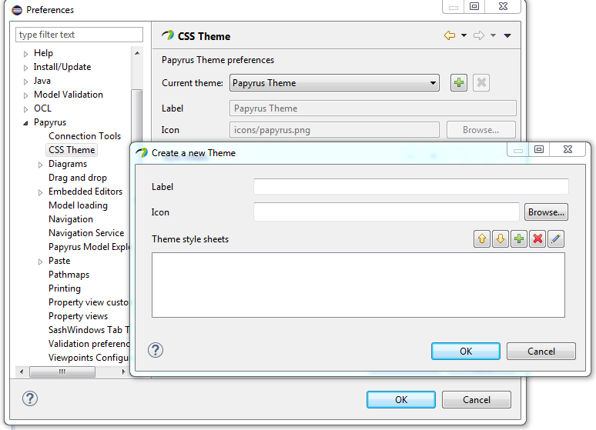This screenshot has width=596, height=430.
Task: Click the Papyrus Theme Label field in Preferences
Action: point(373,108)
